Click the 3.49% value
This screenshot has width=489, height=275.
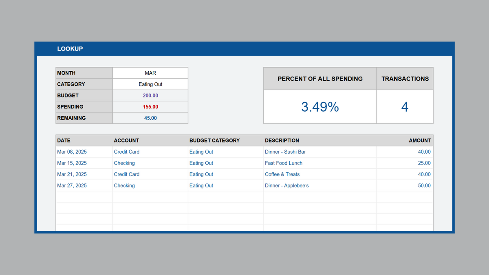point(320,107)
